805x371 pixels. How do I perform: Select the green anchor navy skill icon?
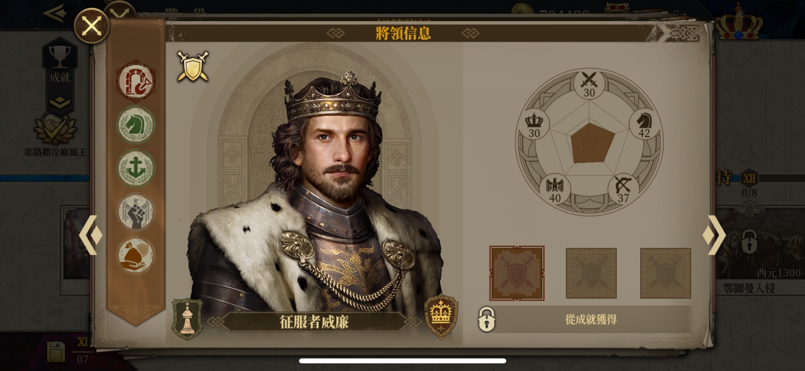pos(136,168)
